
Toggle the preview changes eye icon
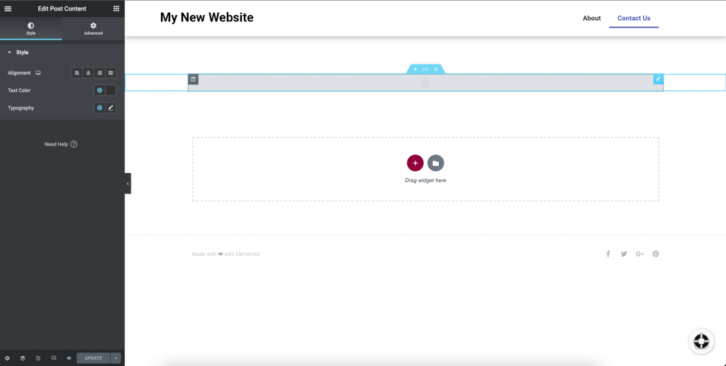tap(69, 358)
